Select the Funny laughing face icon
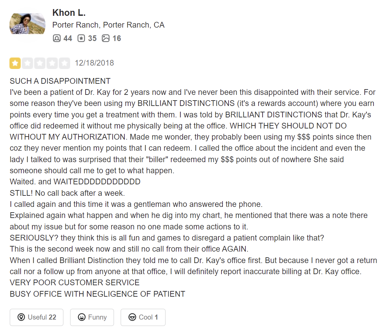 (x=82, y=317)
